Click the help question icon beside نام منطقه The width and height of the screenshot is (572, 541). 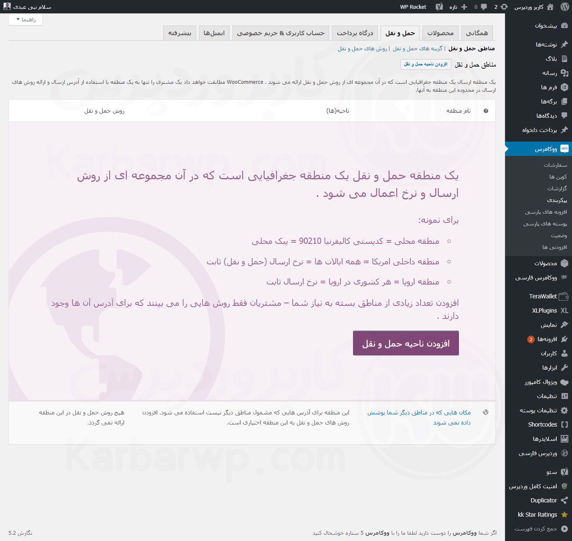pos(486,111)
